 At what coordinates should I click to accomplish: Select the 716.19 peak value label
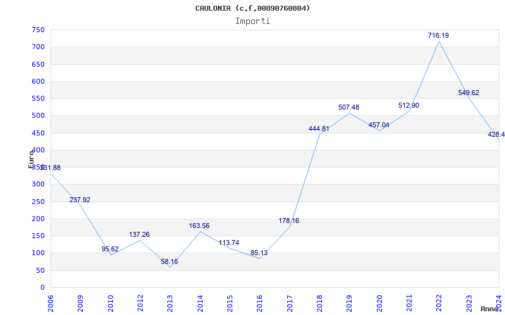pyautogui.click(x=438, y=36)
